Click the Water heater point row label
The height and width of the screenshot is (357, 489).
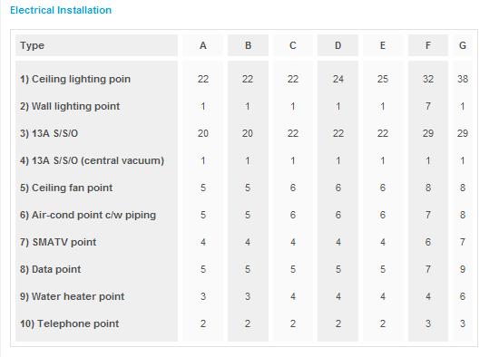tap(72, 296)
